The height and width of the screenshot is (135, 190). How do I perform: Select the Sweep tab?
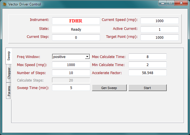(9, 56)
